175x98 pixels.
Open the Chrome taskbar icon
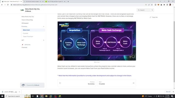[42, 96]
